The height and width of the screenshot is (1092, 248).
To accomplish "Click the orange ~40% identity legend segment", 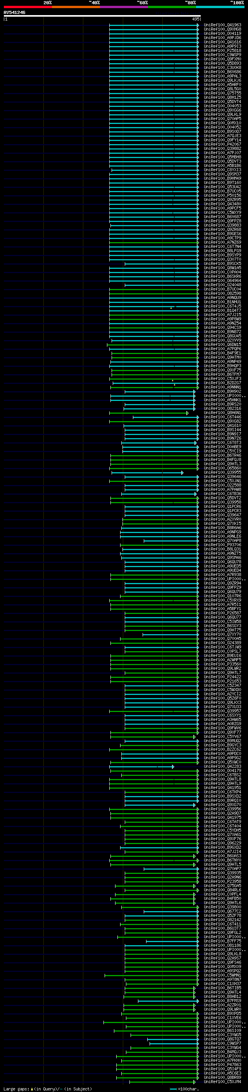I will [x=76, y=7].
